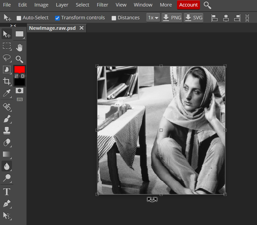Viewport: 257px width, 225px height.
Task: Activate the Type text tool
Action: pyautogui.click(x=7, y=192)
